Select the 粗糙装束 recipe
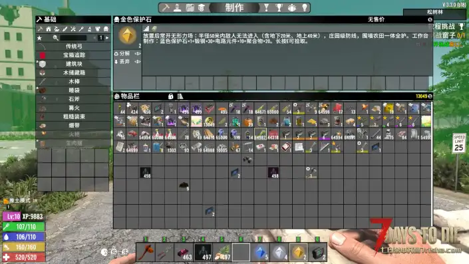 pyautogui.click(x=73, y=116)
